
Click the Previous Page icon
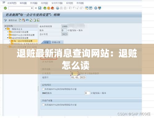[74, 8]
